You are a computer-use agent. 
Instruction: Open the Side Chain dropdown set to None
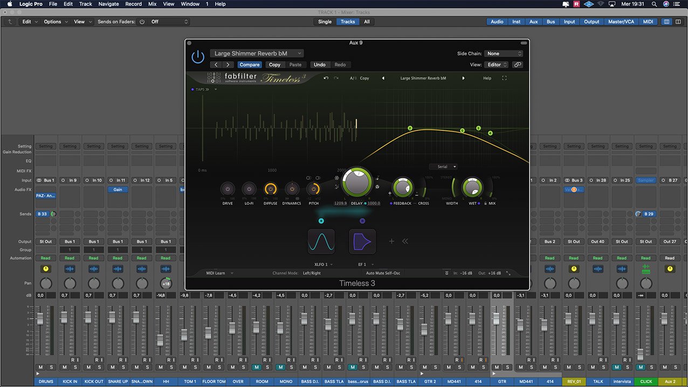pyautogui.click(x=504, y=53)
